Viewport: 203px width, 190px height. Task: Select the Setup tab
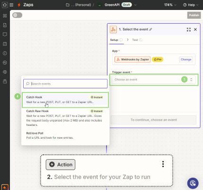click(x=116, y=40)
